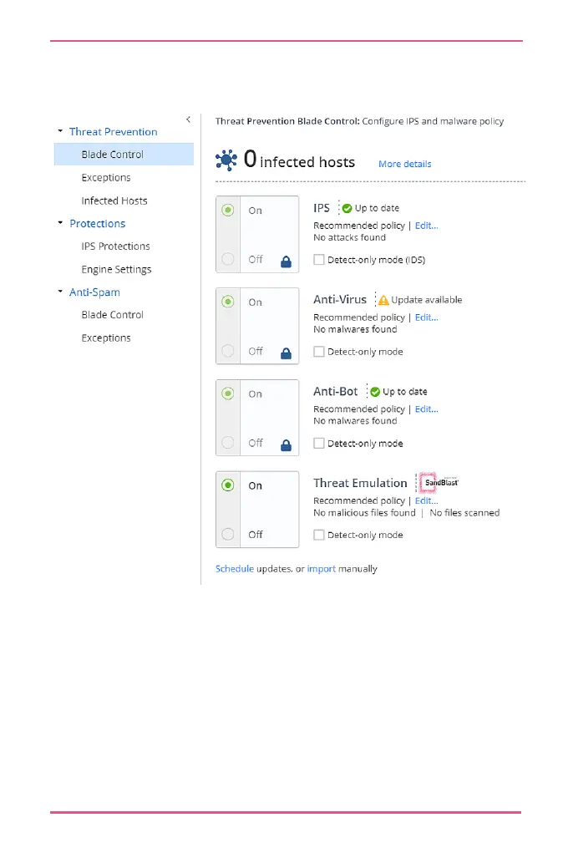
Task: Click the IPS blade title
Action: click(x=322, y=208)
